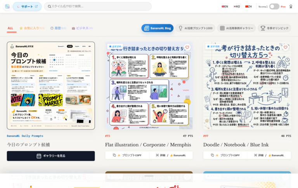Click sparkle icon in Doodle card プロンプトCOPY
Image resolution: width=298 pixels, height=188 pixels.
tap(217, 155)
